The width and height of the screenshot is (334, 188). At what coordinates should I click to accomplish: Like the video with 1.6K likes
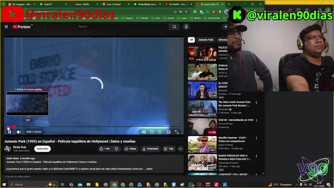pos(104,149)
